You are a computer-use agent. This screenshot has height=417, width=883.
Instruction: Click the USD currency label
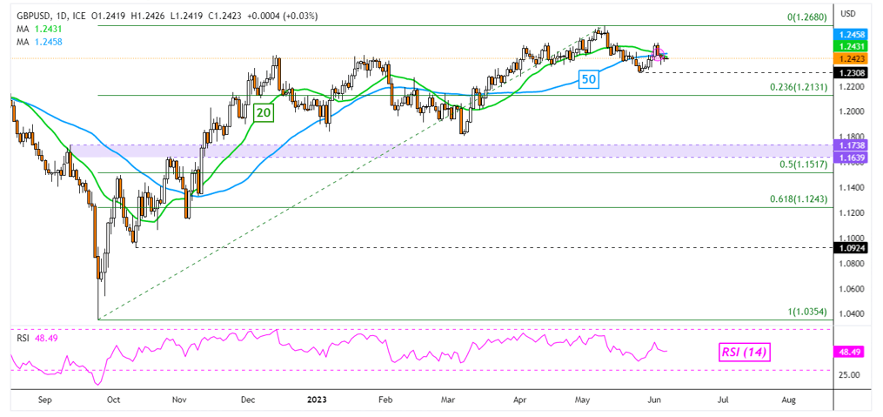click(x=850, y=14)
